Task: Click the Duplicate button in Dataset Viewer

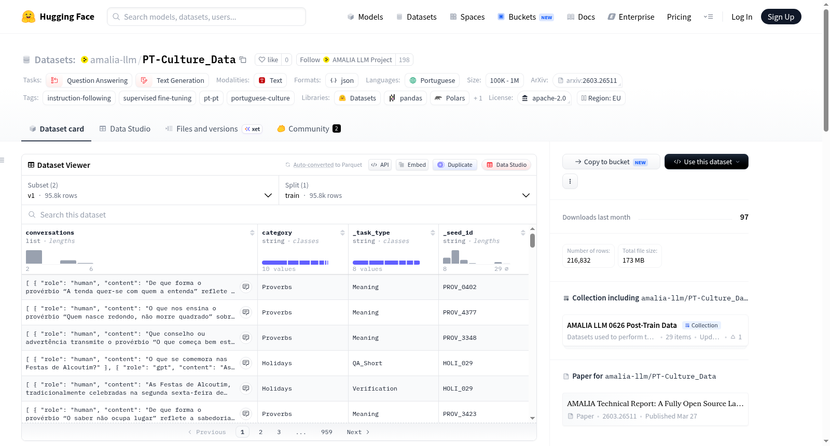Action: (x=455, y=165)
